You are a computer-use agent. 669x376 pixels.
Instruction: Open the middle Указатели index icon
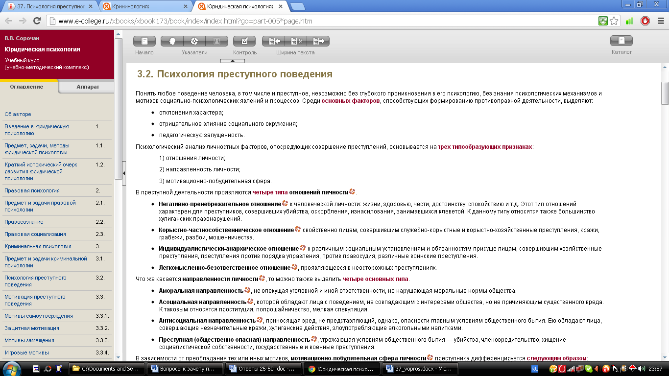coord(194,41)
